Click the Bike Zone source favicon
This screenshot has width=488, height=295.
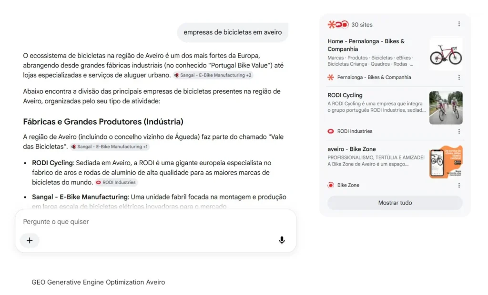[331, 185]
